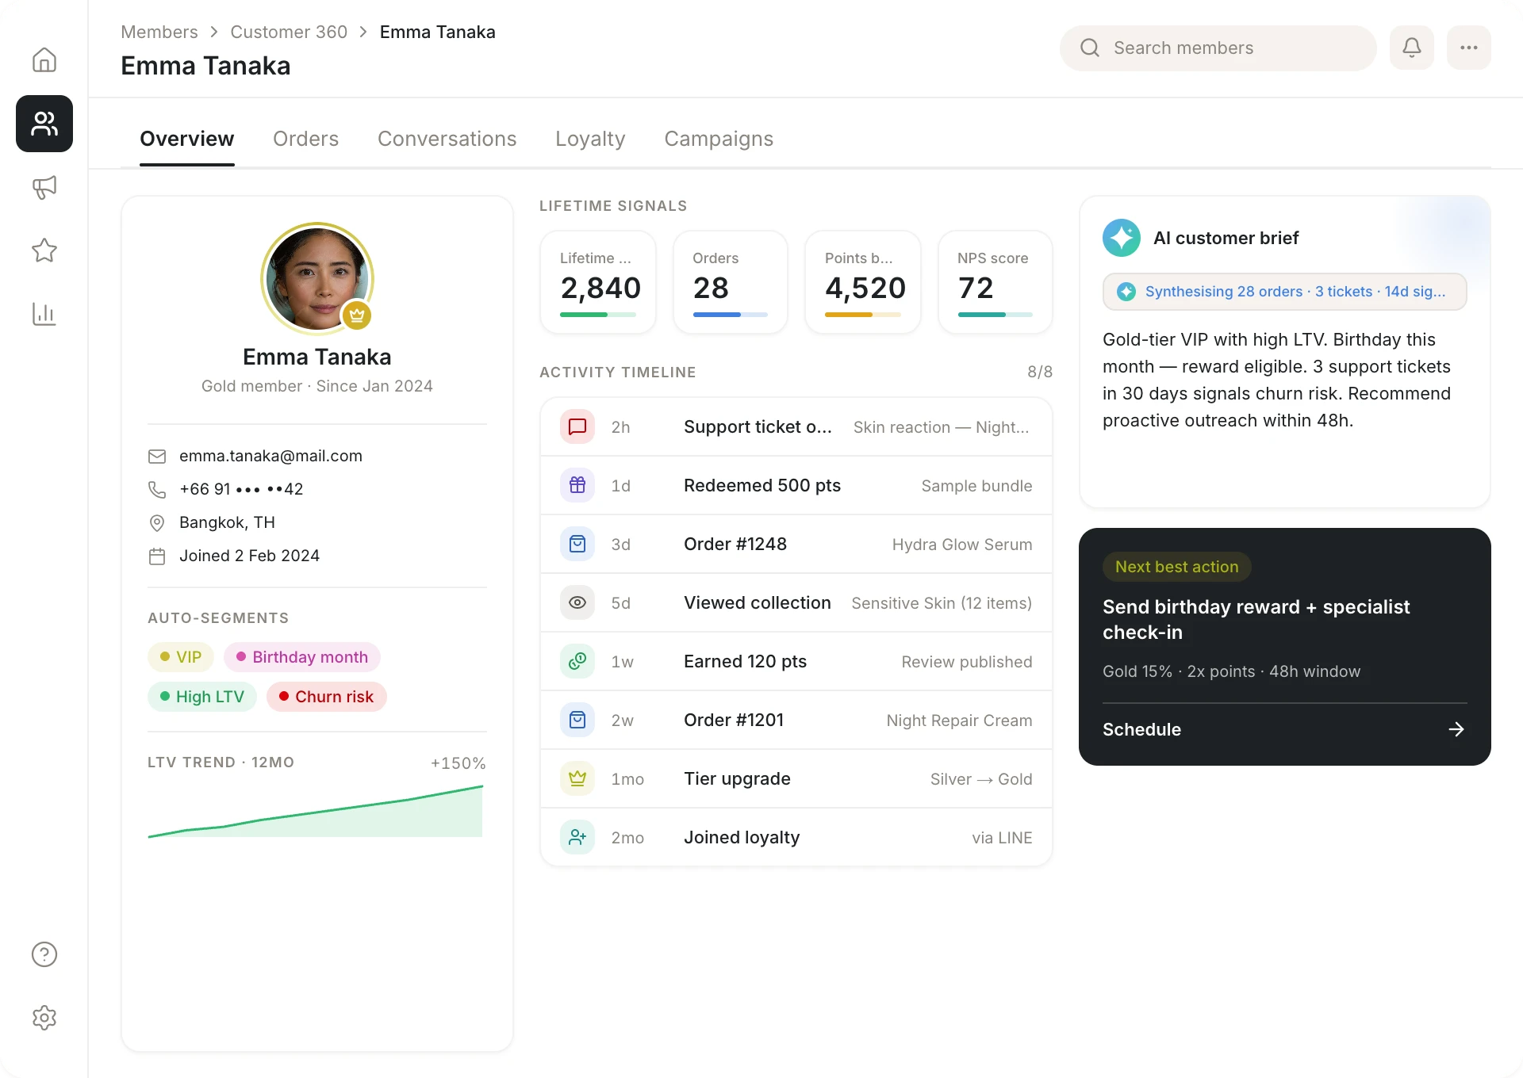The height and width of the screenshot is (1078, 1523).
Task: Click the Sample bundle text
Action: tap(976, 486)
